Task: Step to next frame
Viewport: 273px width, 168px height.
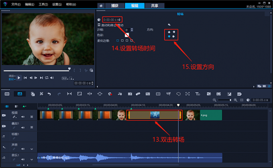Action: [36, 78]
